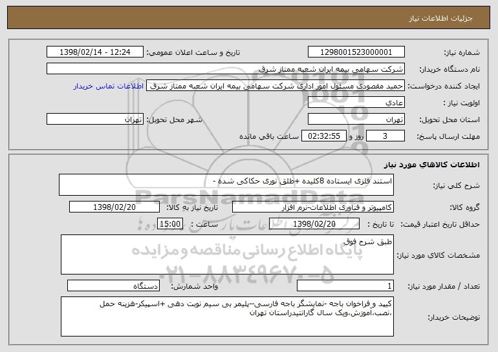
Task: Select request creator field (حمید مقصودی)
Action: click(276, 86)
